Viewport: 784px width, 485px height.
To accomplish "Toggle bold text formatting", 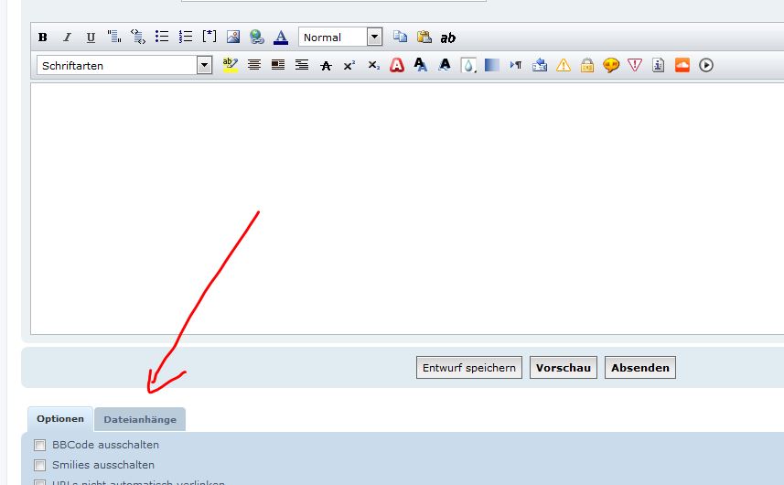I will tap(43, 38).
